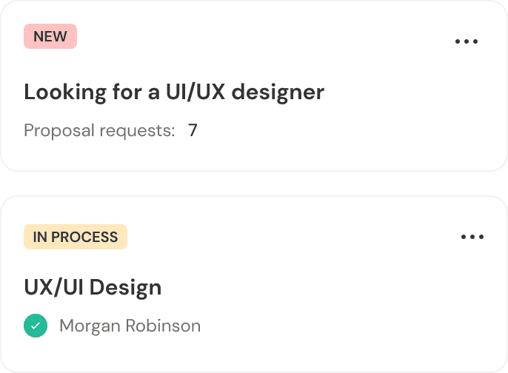Image resolution: width=508 pixels, height=373 pixels.
Task: Open the three-dot menu on the UX/UI Design card
Action: click(x=472, y=238)
